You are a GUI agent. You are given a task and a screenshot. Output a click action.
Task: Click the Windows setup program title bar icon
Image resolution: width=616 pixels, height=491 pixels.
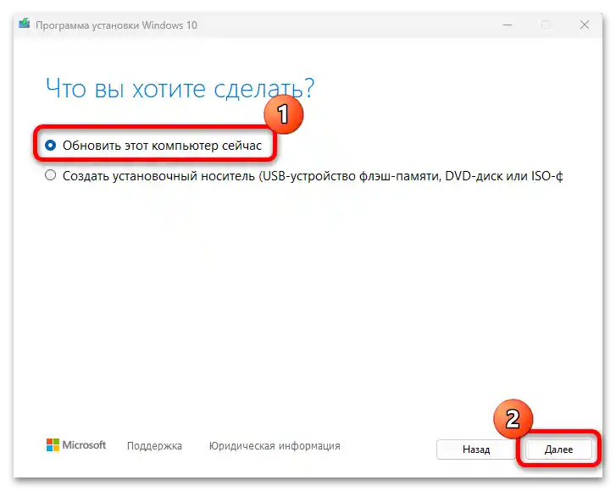click(25, 24)
